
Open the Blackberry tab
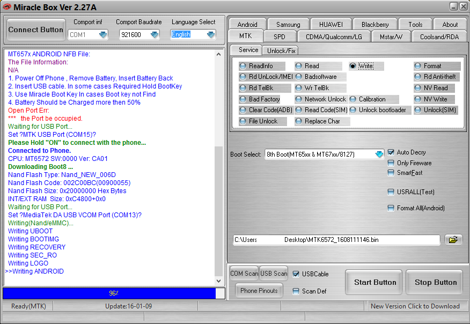coord(375,24)
